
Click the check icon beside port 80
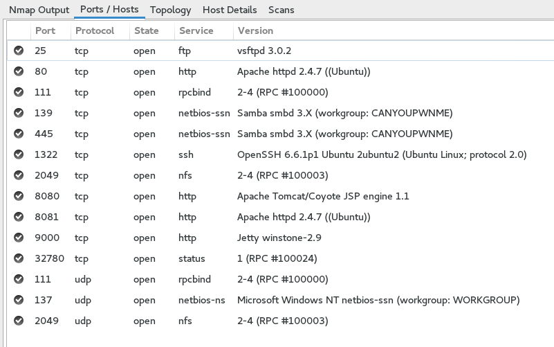19,71
